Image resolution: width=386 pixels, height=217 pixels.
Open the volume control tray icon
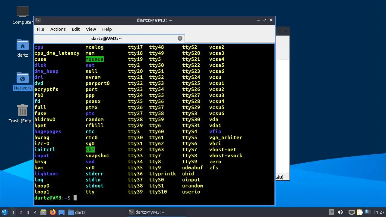click(340, 212)
